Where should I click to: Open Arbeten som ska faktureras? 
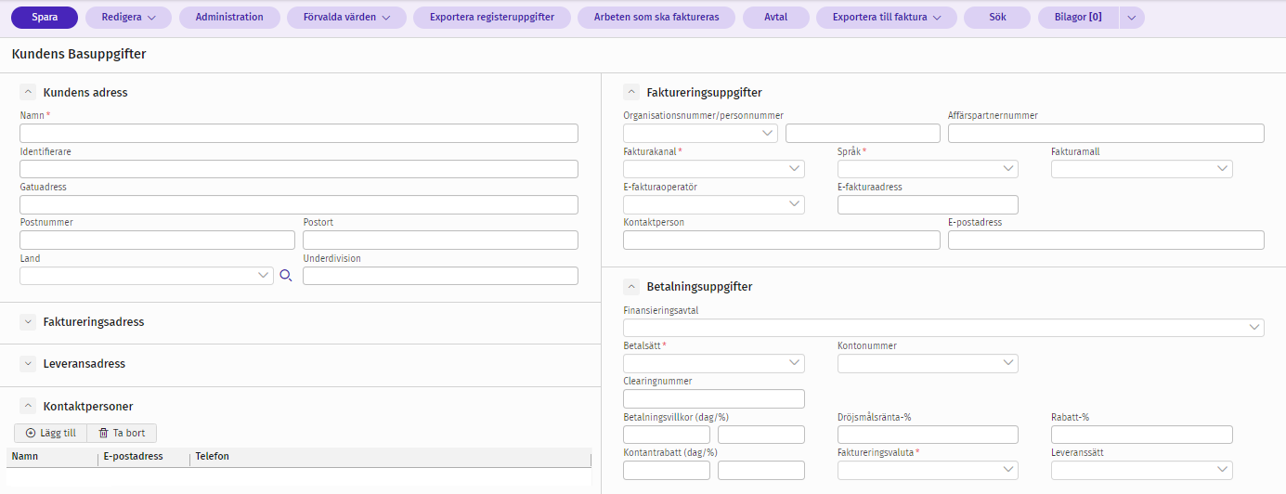(656, 17)
